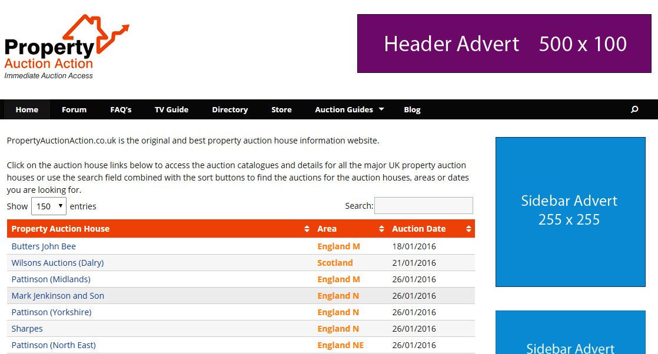Open the Sharpes auction house link
Image resolution: width=658 pixels, height=354 pixels.
coord(27,328)
